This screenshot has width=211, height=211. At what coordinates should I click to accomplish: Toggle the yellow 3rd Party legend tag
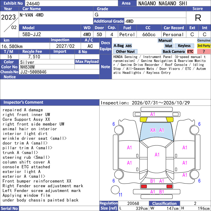(204, 46)
